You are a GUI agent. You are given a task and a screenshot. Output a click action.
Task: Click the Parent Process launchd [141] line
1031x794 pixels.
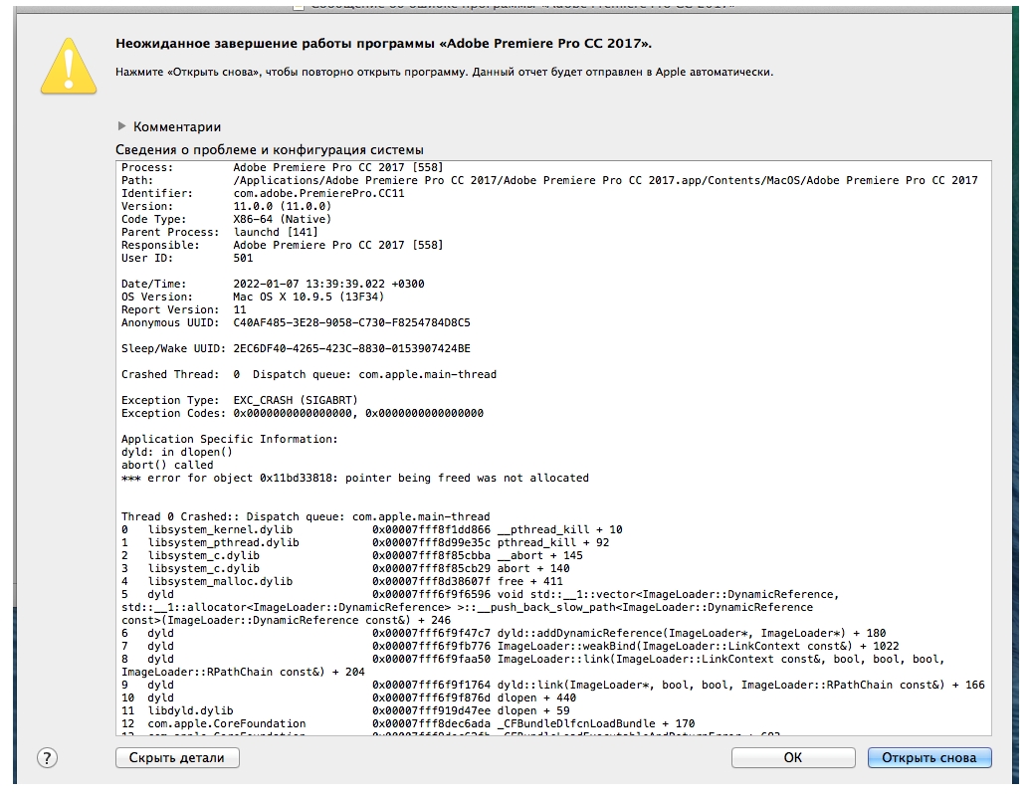(x=220, y=232)
